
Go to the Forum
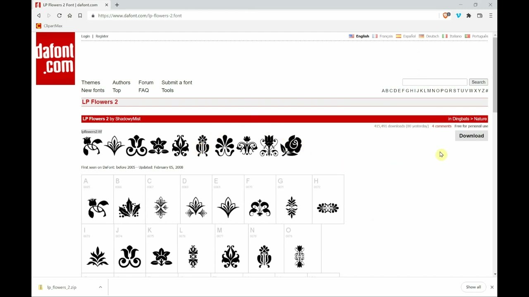(x=146, y=82)
